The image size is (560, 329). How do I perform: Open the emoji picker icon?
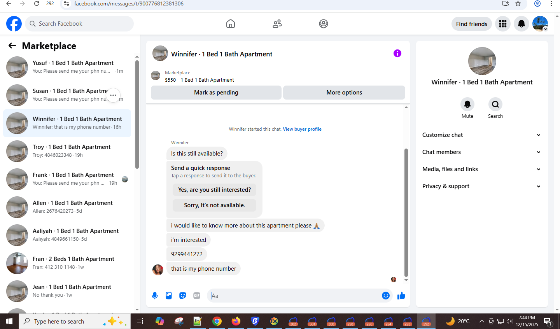386,296
